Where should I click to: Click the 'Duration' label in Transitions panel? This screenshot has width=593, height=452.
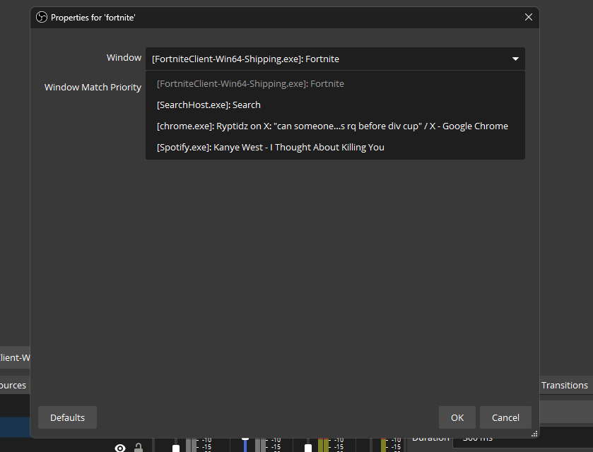430,439
